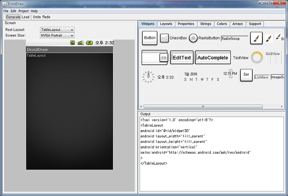This screenshot has height=196, width=288.
Task: Select the RadioButton widget circle
Action: point(193,38)
